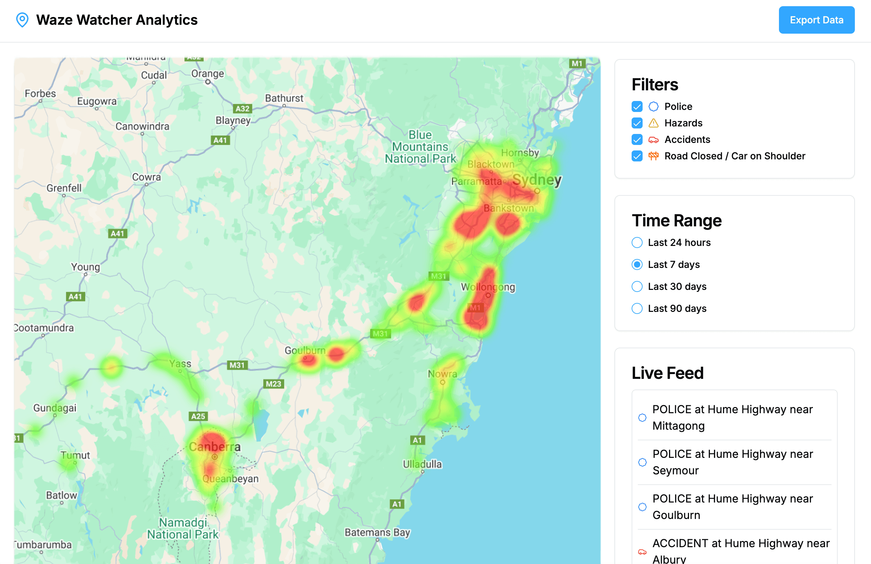
Task: Click the Namadgi National Park label
Action: tap(183, 528)
